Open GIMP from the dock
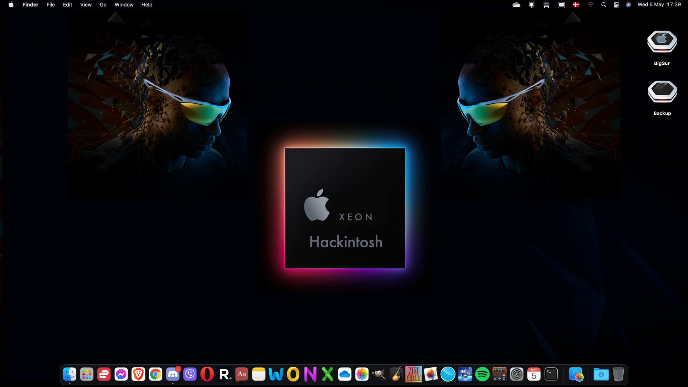Image resolution: width=688 pixels, height=387 pixels. point(379,374)
